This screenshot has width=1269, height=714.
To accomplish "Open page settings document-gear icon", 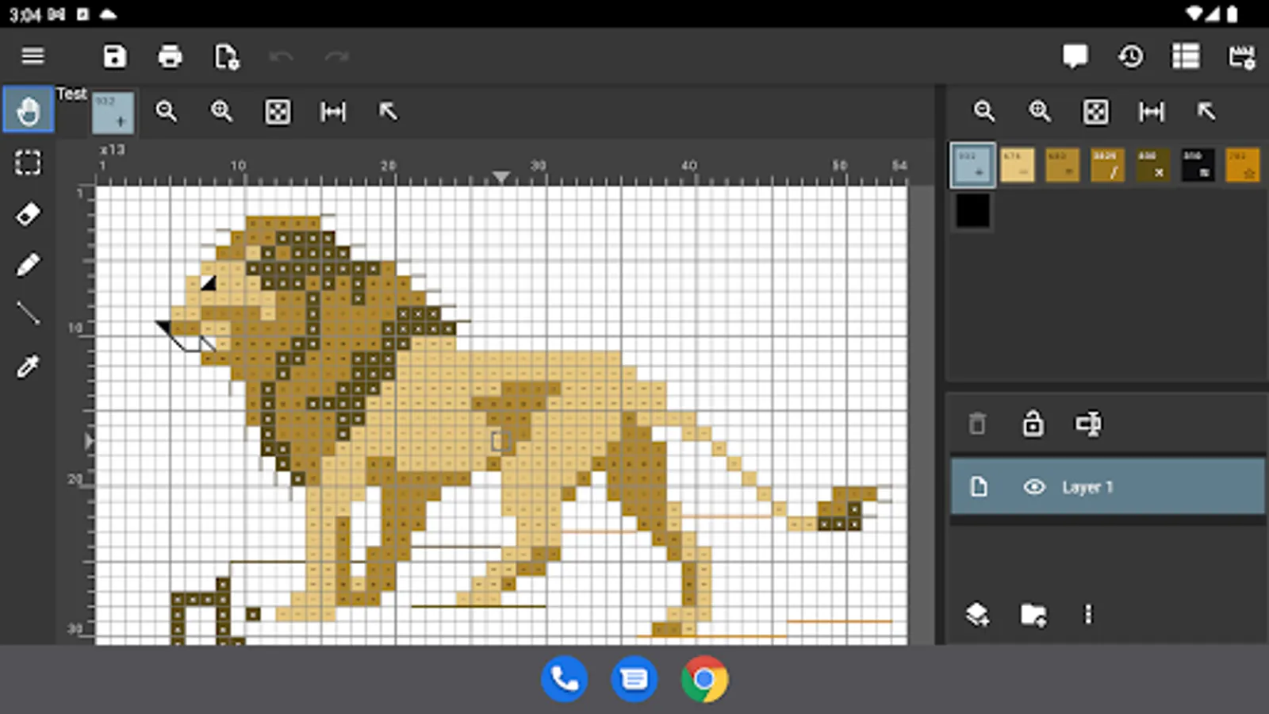I will [x=226, y=56].
